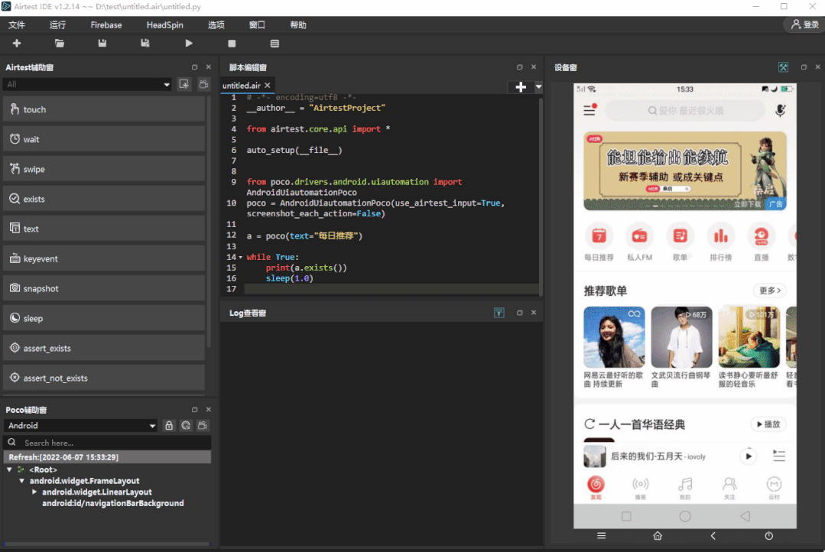Collapse the android.widget.FrameLayout node

coord(21,480)
